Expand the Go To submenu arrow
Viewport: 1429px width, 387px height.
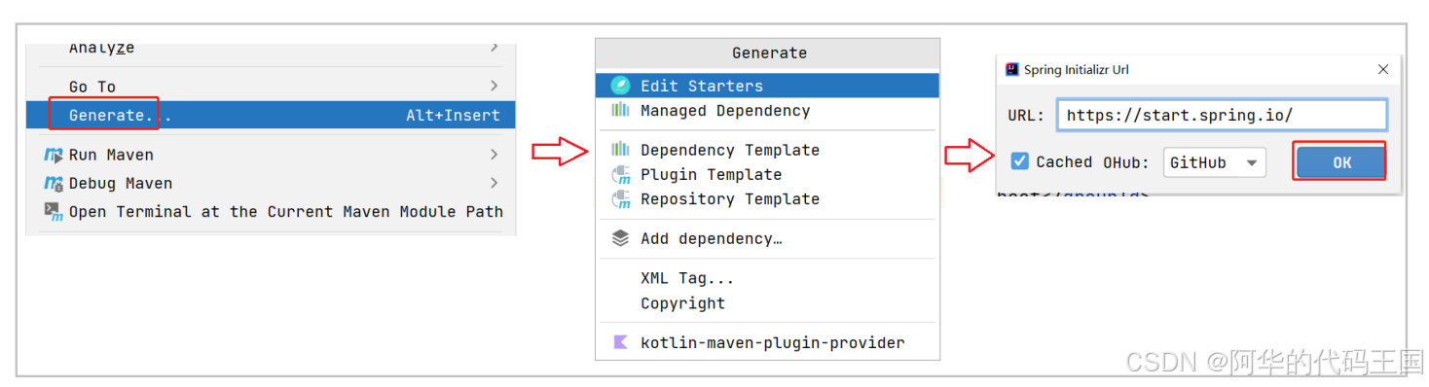(494, 86)
